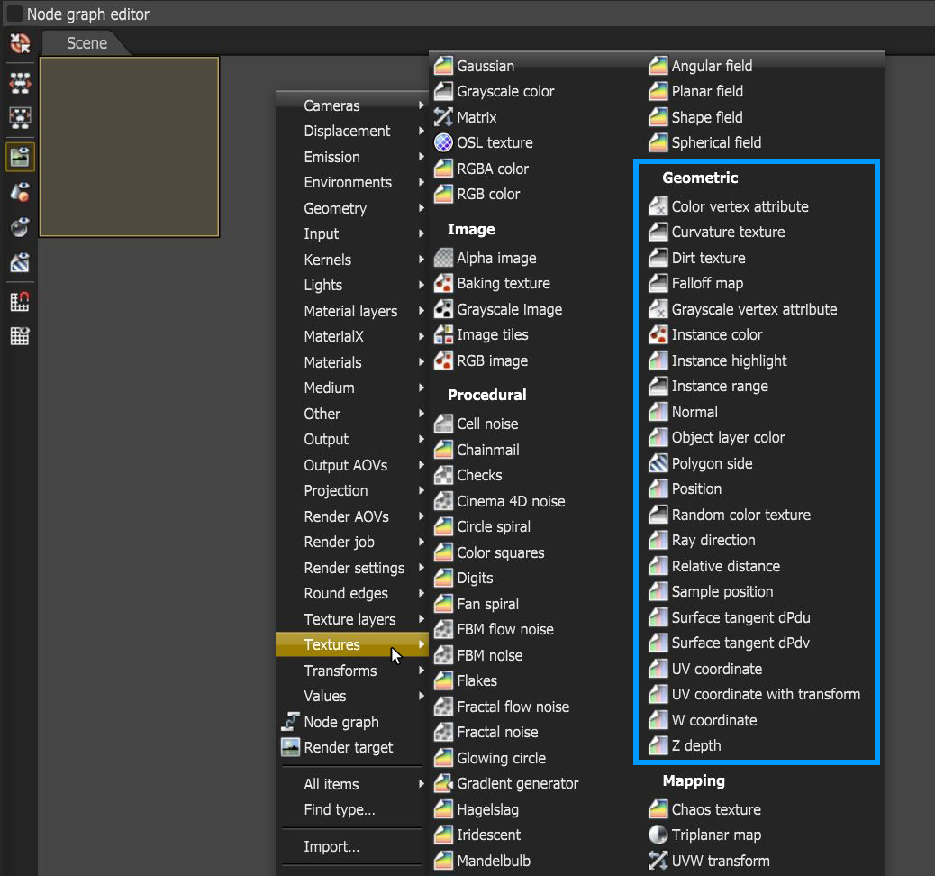The image size is (935, 876).
Task: Click the Node graph menu icon
Action: point(290,722)
